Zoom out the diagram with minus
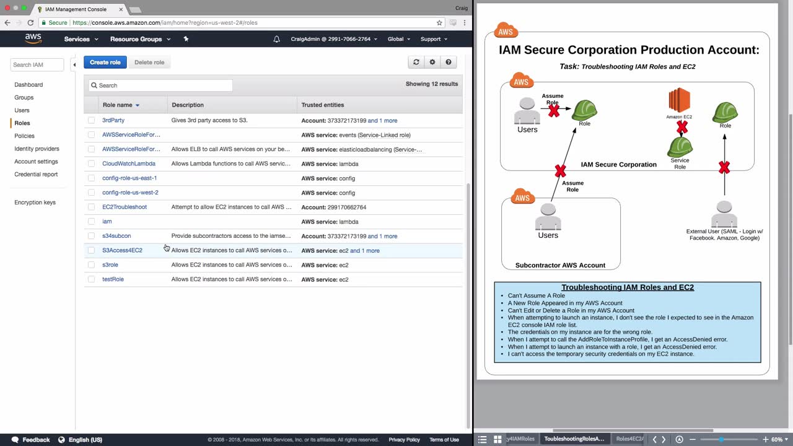This screenshot has width=793, height=446. (x=693, y=439)
